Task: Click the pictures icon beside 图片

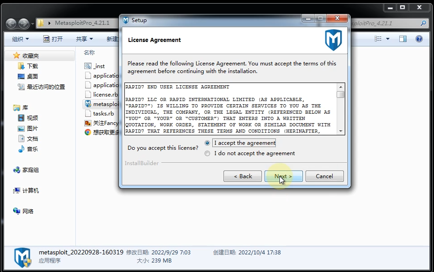Action: point(21,129)
